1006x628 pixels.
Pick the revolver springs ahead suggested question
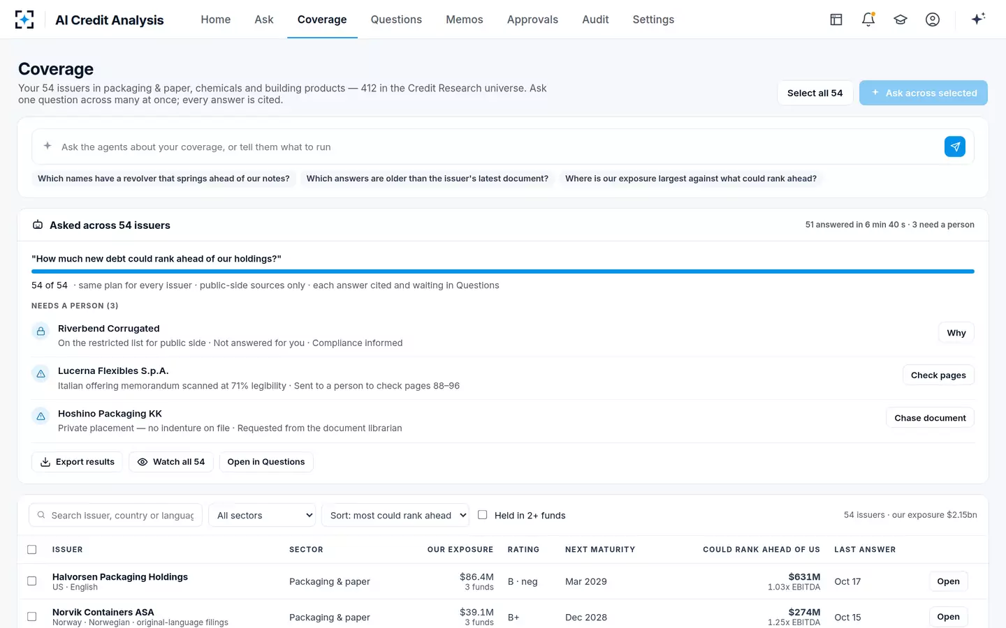coord(163,179)
